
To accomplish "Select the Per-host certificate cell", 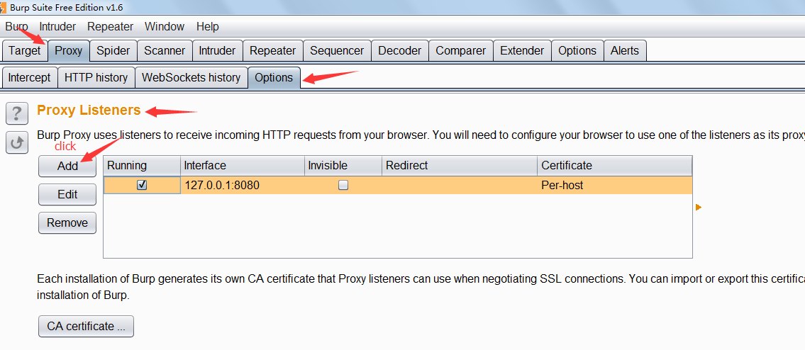I will pos(562,186).
